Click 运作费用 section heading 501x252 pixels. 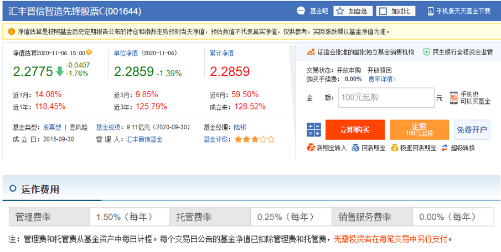[40, 189]
